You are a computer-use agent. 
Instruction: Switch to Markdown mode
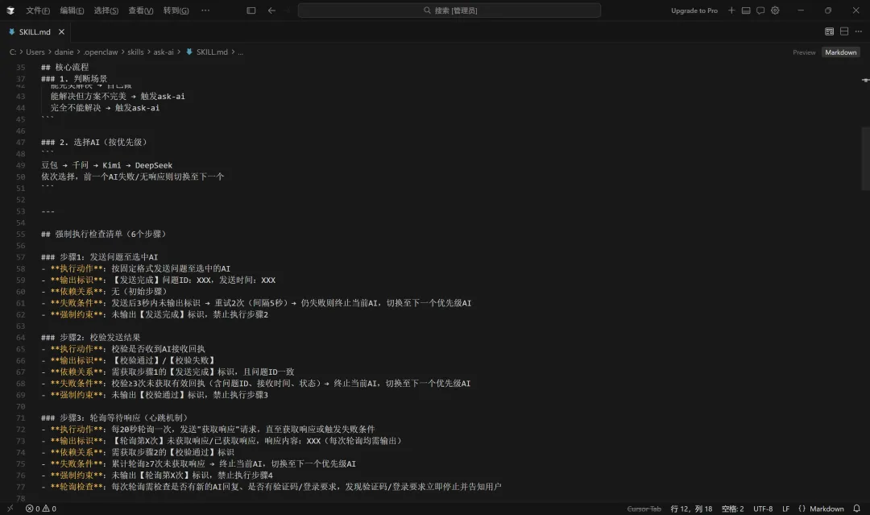840,52
